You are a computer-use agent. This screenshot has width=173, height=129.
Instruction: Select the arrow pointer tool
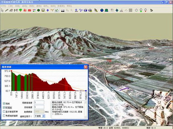point(2,10)
